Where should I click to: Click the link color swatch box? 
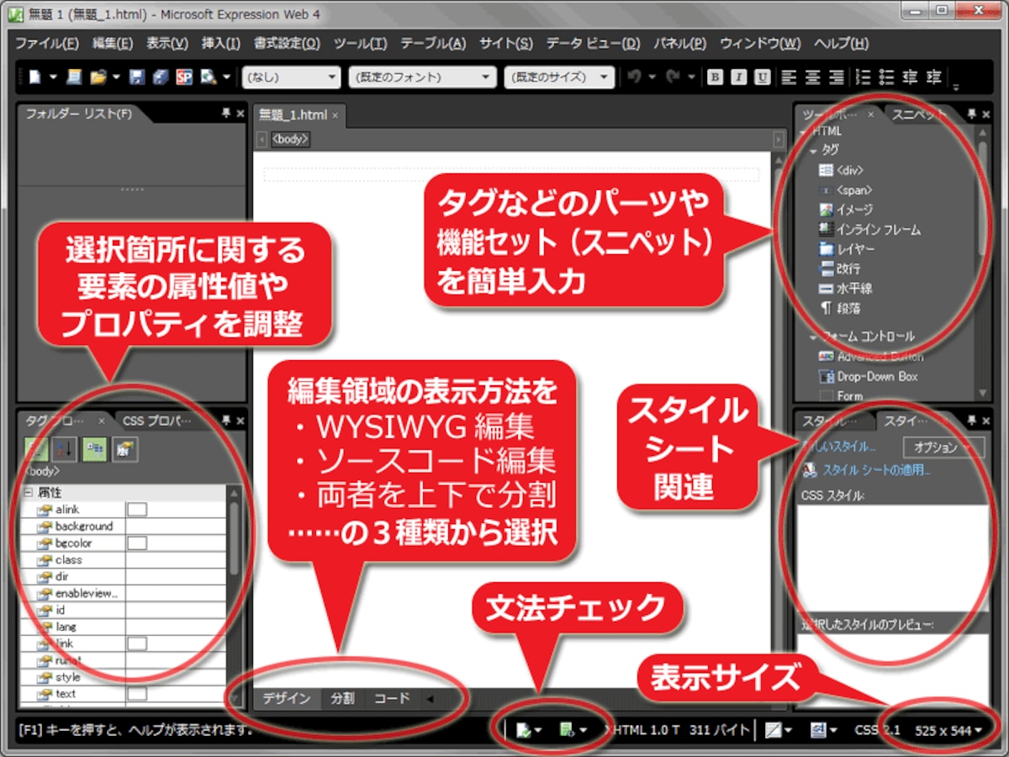[x=136, y=643]
